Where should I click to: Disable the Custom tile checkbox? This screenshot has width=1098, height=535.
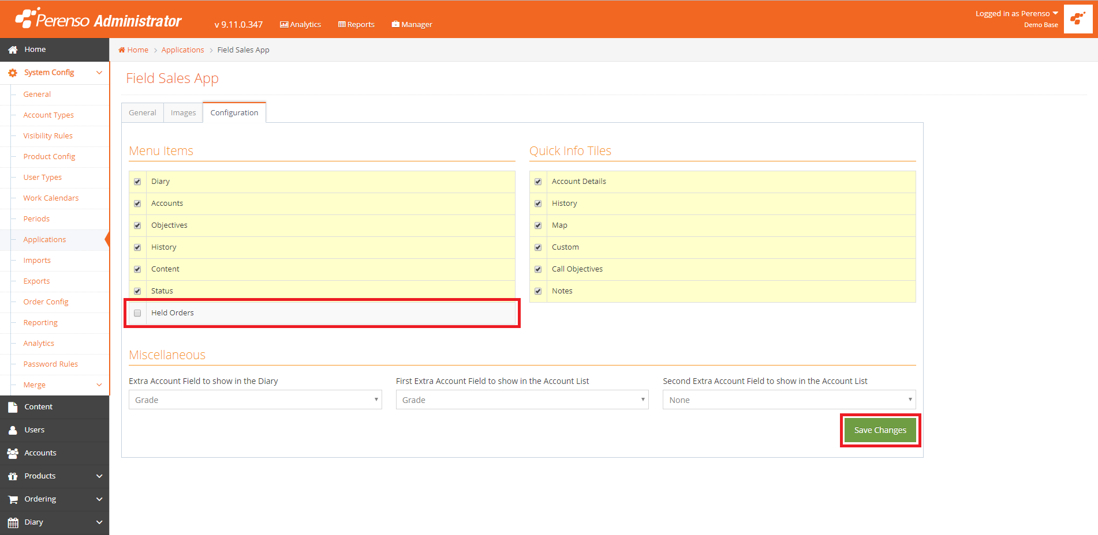pos(538,247)
